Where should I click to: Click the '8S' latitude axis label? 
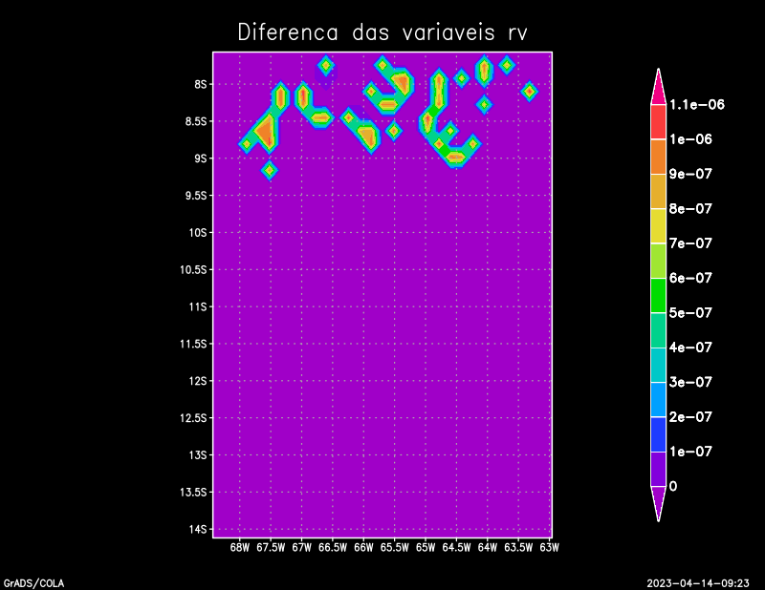201,84
